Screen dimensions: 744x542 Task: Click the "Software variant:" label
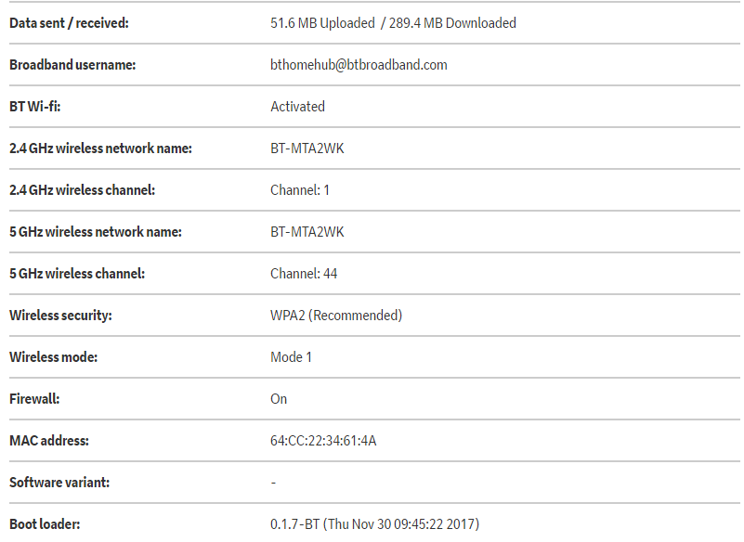click(x=61, y=483)
